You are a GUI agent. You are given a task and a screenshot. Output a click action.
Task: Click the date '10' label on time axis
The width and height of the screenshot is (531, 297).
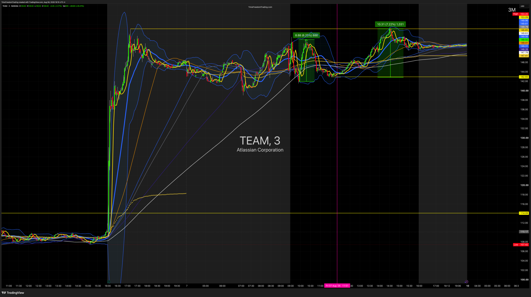coord(468,286)
